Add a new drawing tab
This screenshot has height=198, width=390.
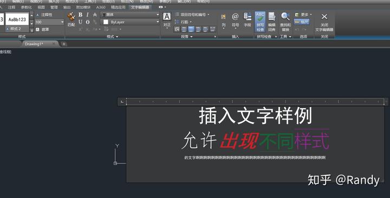pyautogui.click(x=64, y=44)
